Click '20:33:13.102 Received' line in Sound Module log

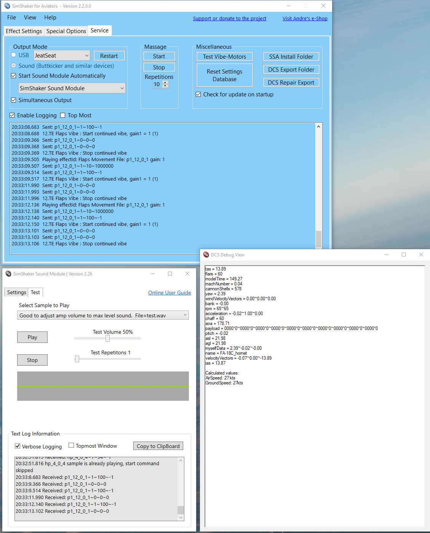[x=62, y=511]
